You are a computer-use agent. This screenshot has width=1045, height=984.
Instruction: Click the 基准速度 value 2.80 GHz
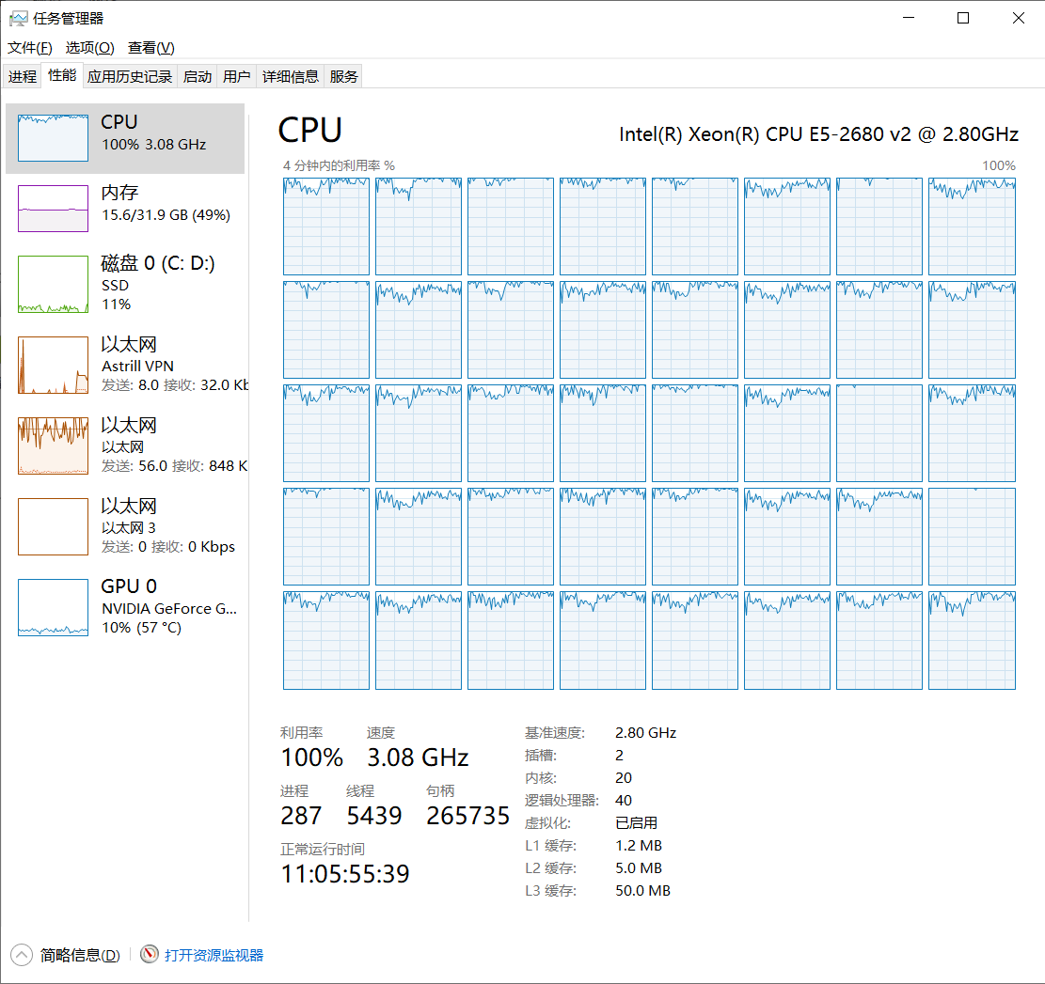(x=646, y=733)
